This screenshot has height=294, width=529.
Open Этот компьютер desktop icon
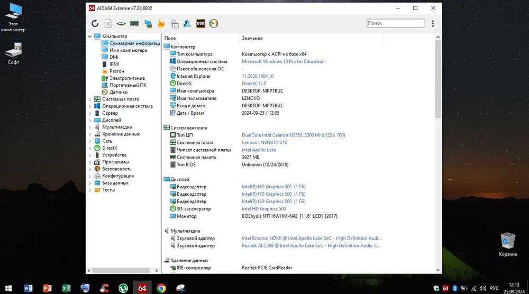13,17
